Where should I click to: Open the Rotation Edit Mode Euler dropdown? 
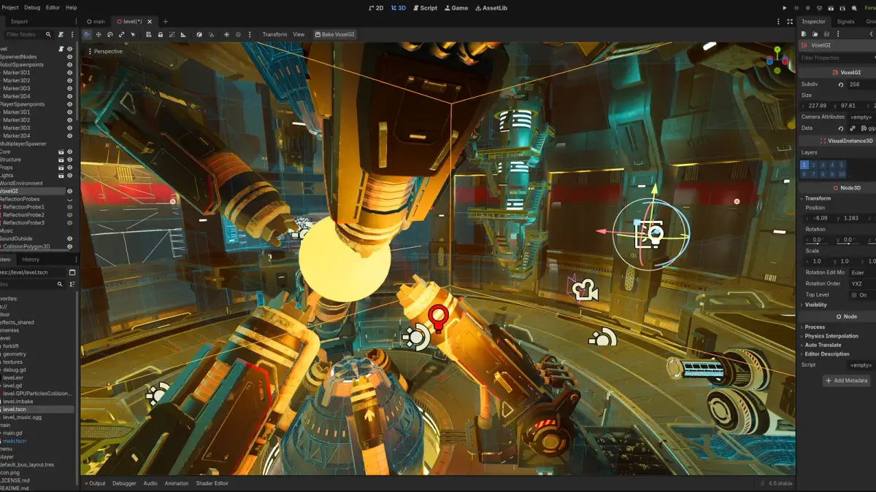[x=861, y=273]
